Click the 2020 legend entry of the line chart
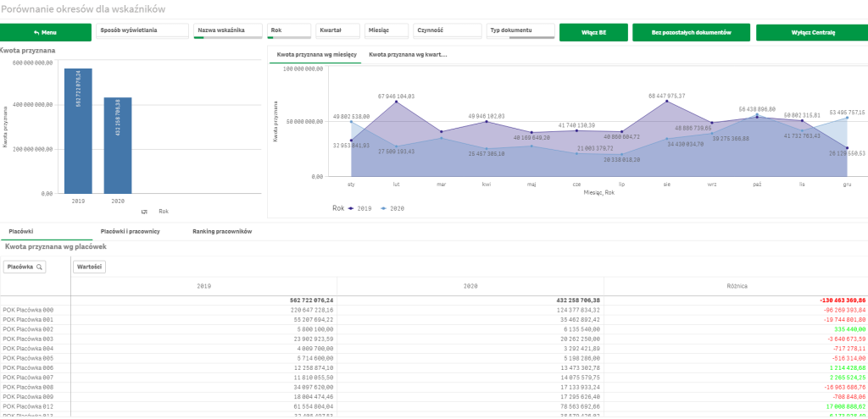Viewport: 868px width, 419px height. click(x=392, y=208)
